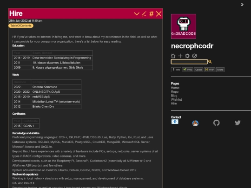This screenshot has height=188, width=251.
Task: Open the Home page link
Action: click(x=175, y=88)
